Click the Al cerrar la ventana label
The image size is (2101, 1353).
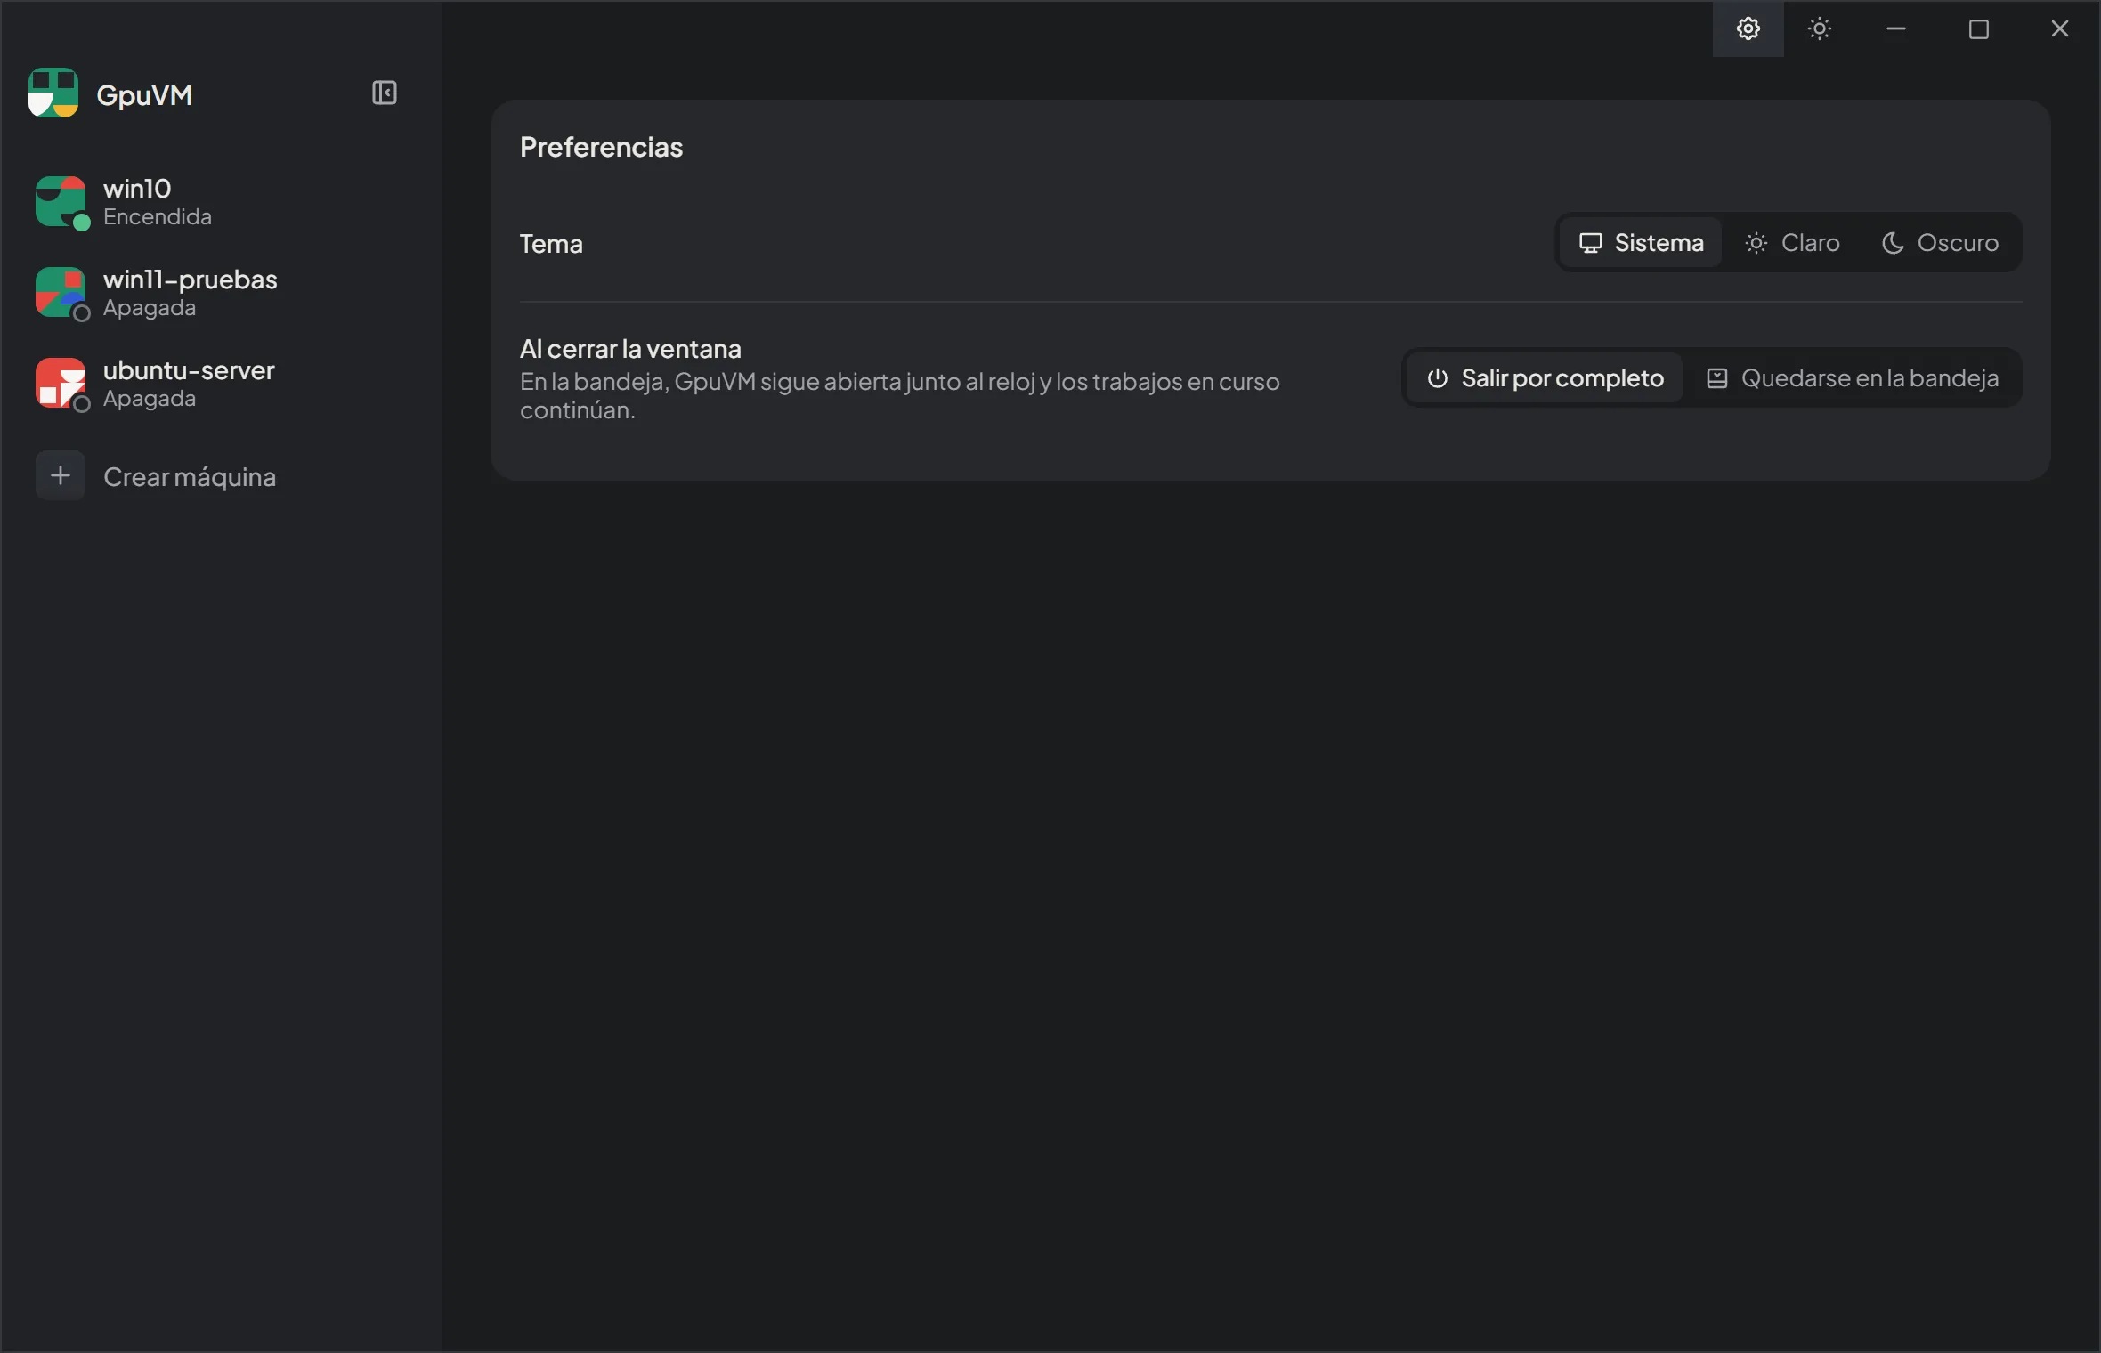click(630, 348)
